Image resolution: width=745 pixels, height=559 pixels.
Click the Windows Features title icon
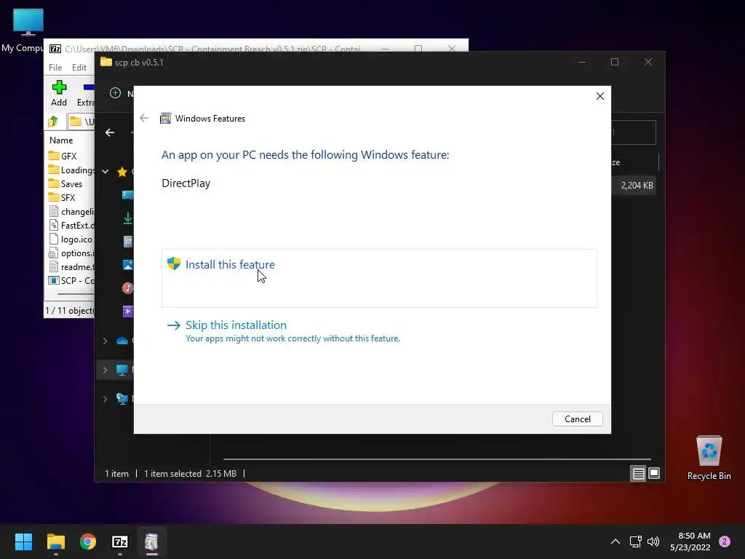[x=165, y=119]
